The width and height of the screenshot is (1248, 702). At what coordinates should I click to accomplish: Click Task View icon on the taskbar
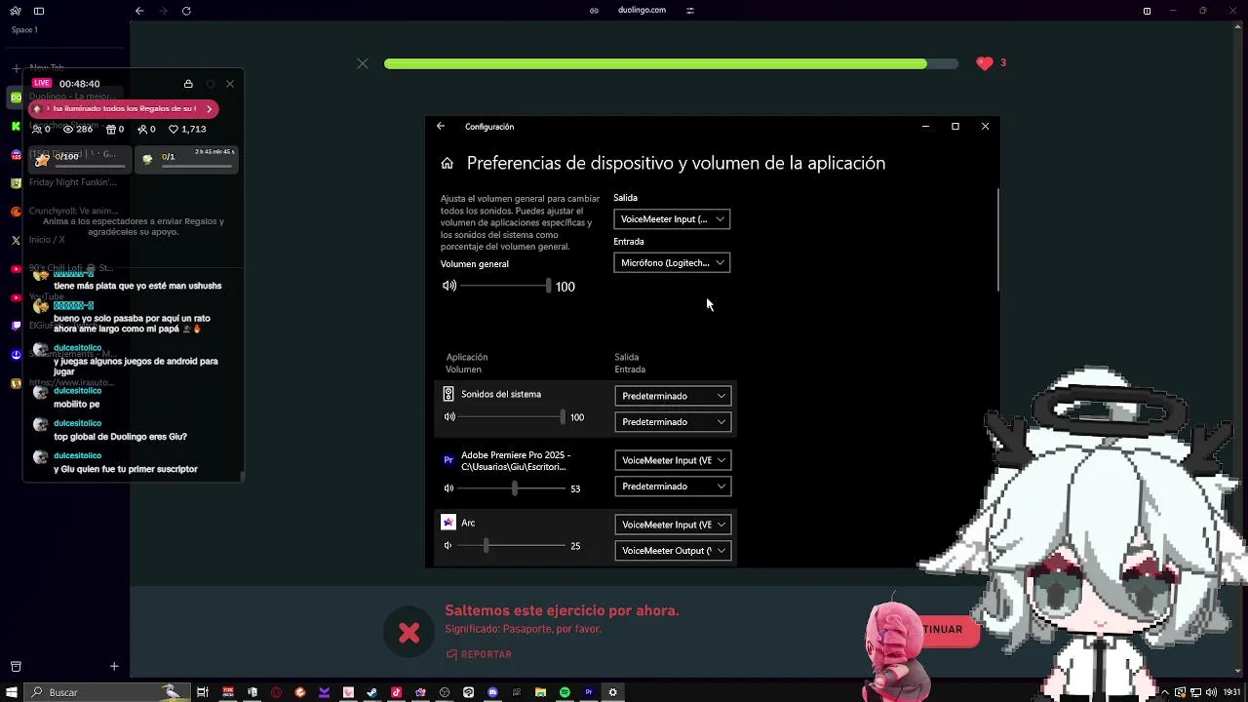coord(203,692)
